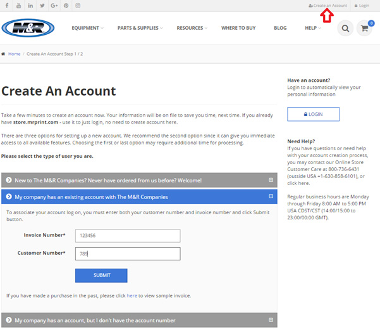Open the Resources menu
The width and height of the screenshot is (380, 334).
[x=192, y=28]
